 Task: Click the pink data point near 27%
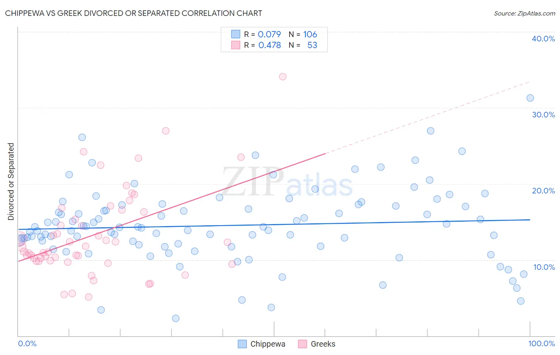coord(166,131)
